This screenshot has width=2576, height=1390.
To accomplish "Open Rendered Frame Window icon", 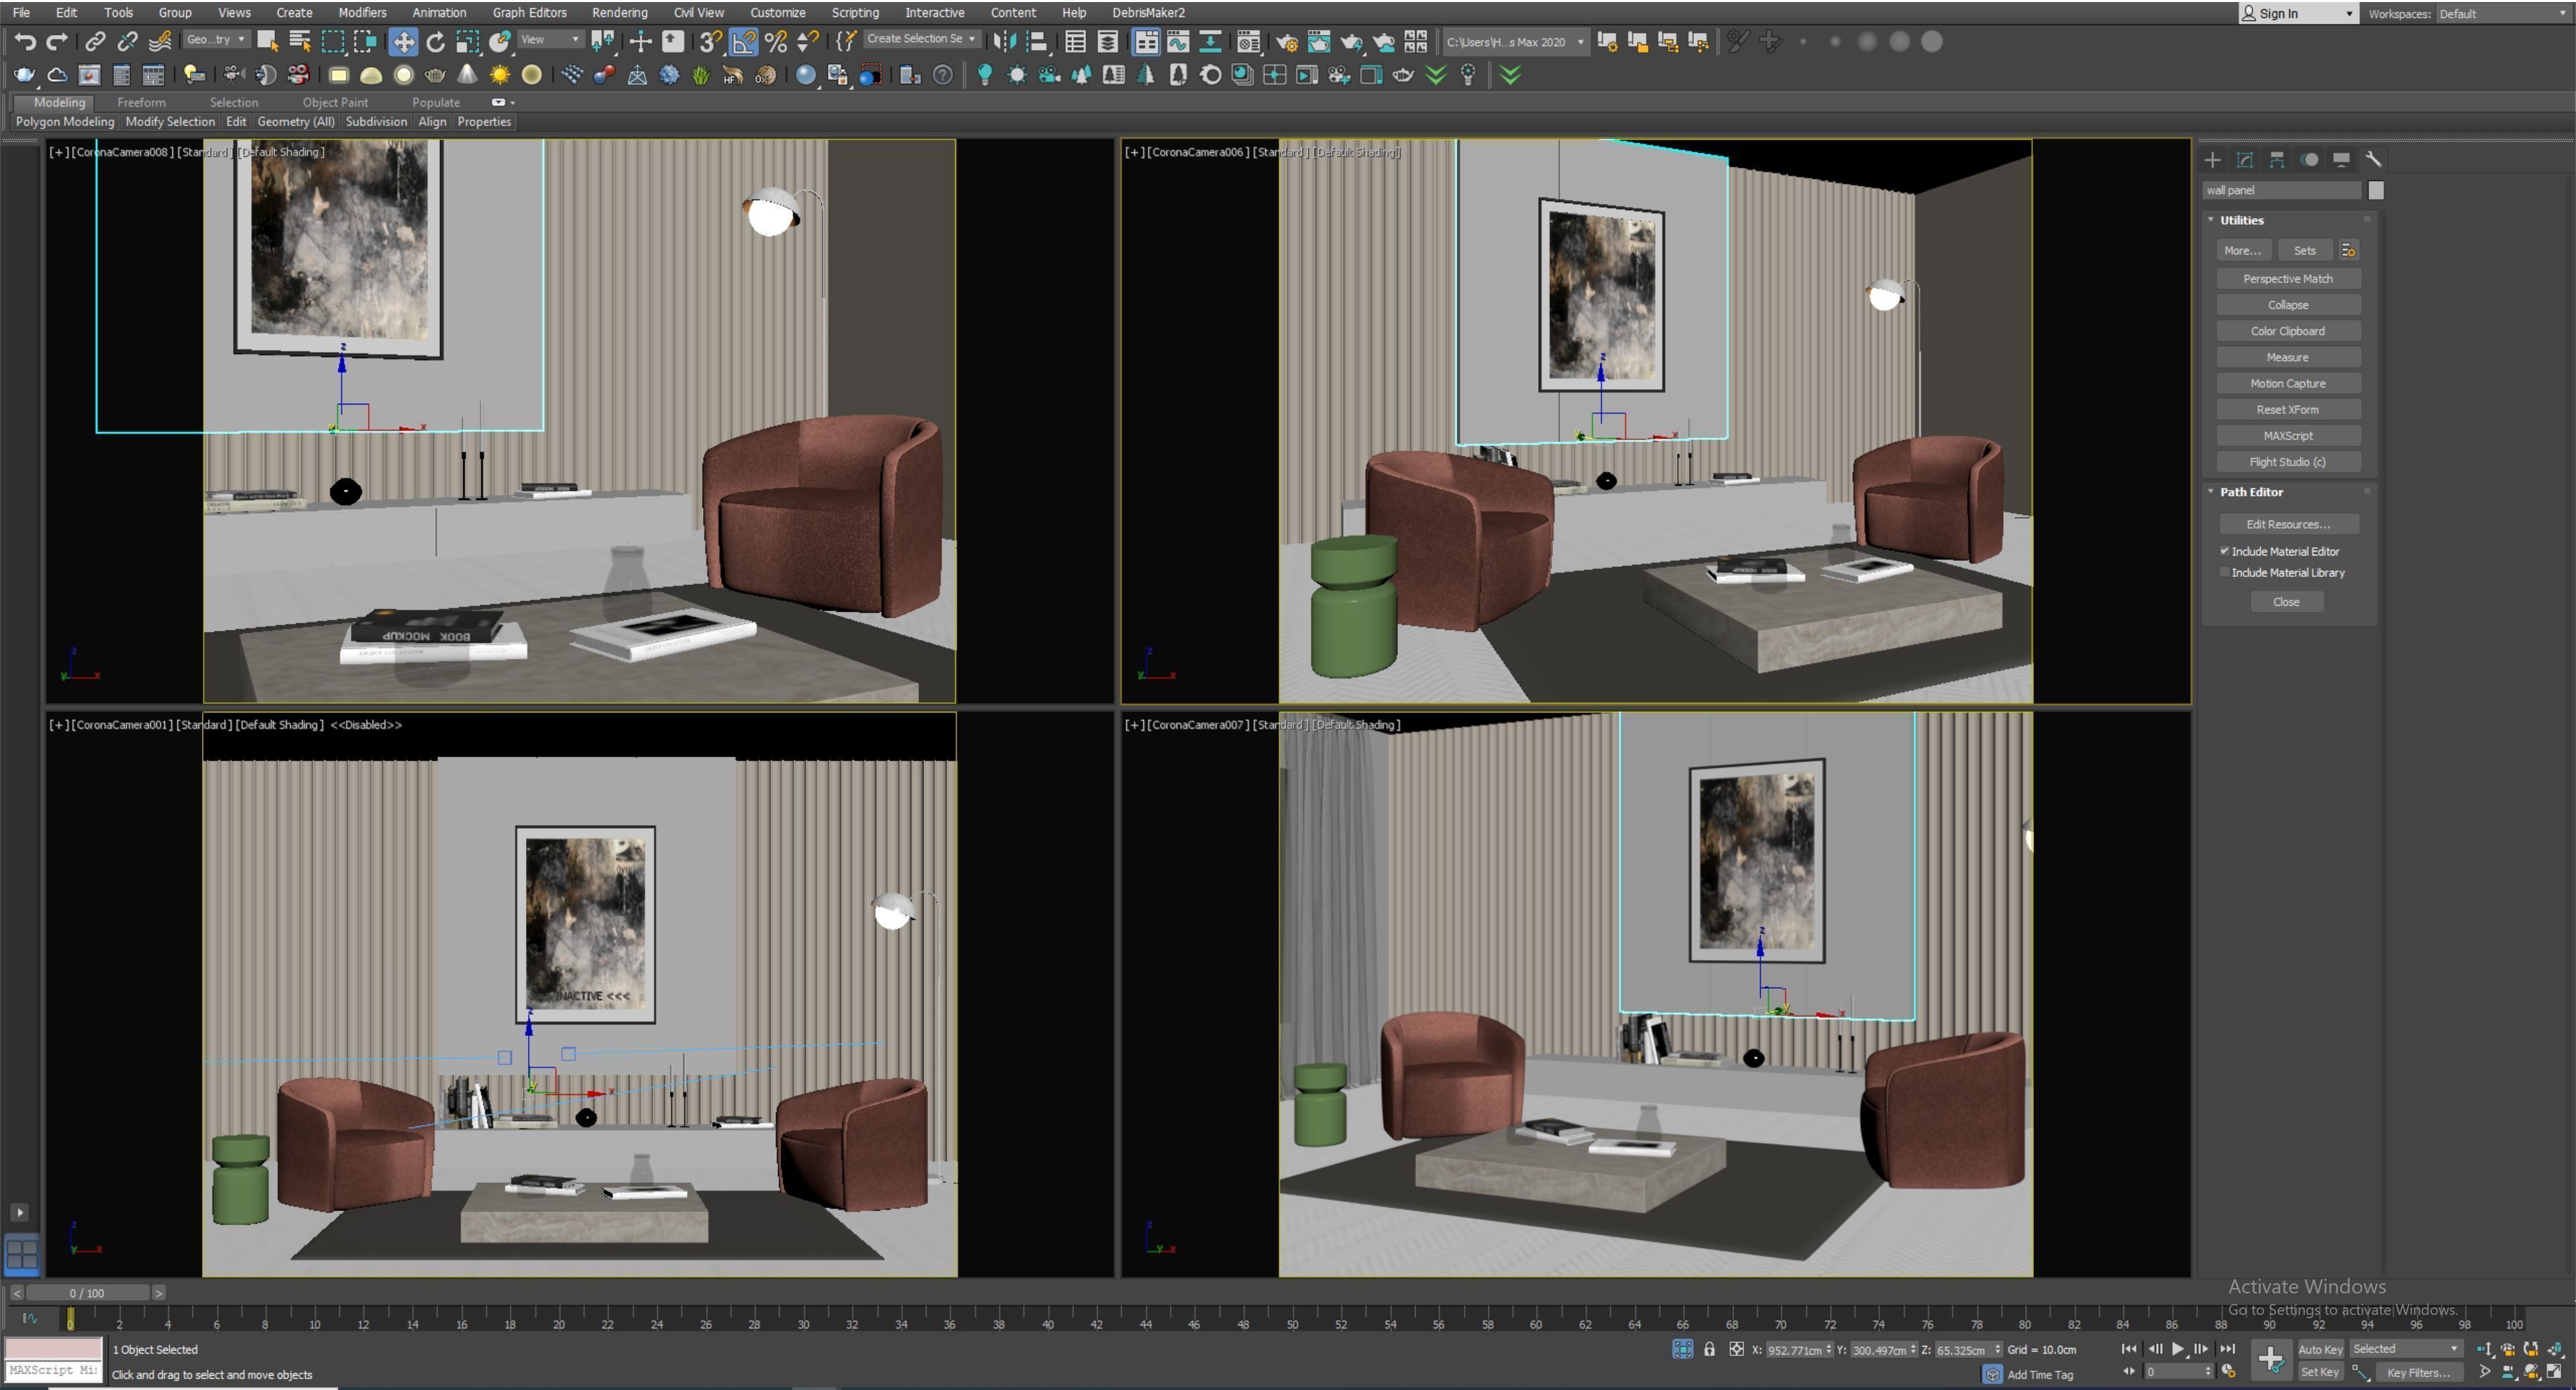I will tap(1319, 41).
